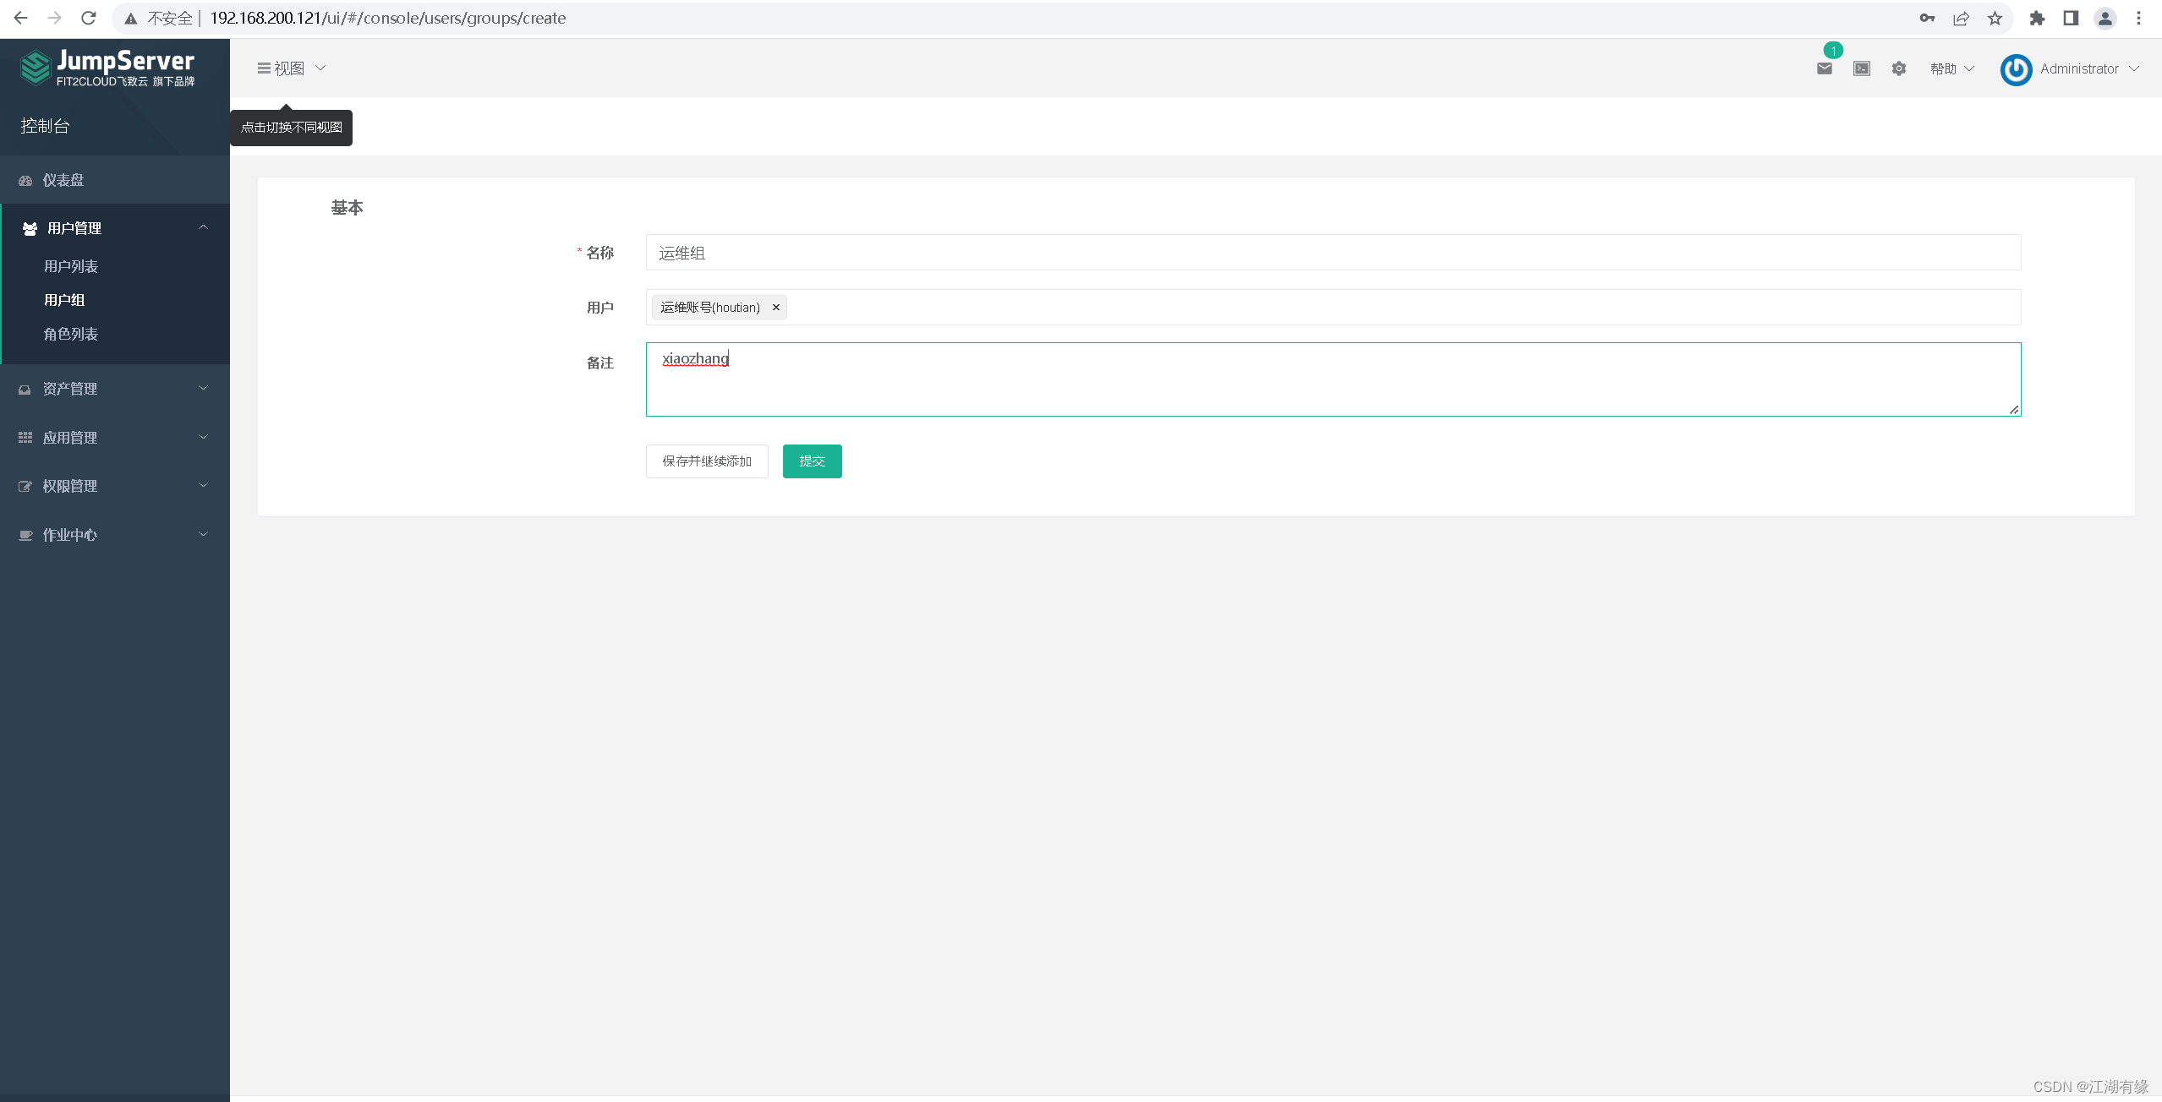Reload the browser page

click(x=89, y=18)
